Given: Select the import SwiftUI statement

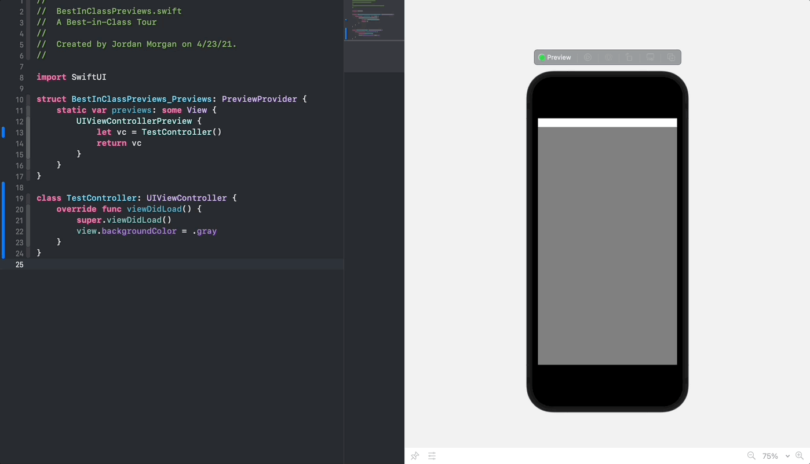Looking at the screenshot, I should [x=71, y=77].
